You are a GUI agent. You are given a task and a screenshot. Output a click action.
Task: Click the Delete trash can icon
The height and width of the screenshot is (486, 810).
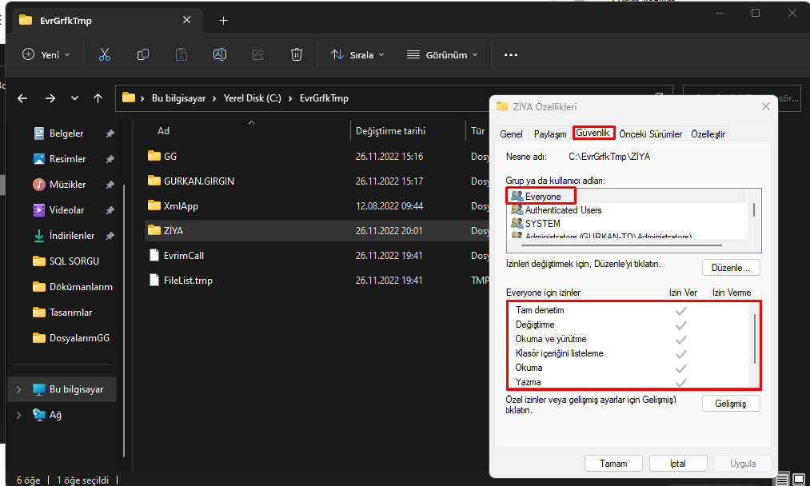[x=297, y=54]
